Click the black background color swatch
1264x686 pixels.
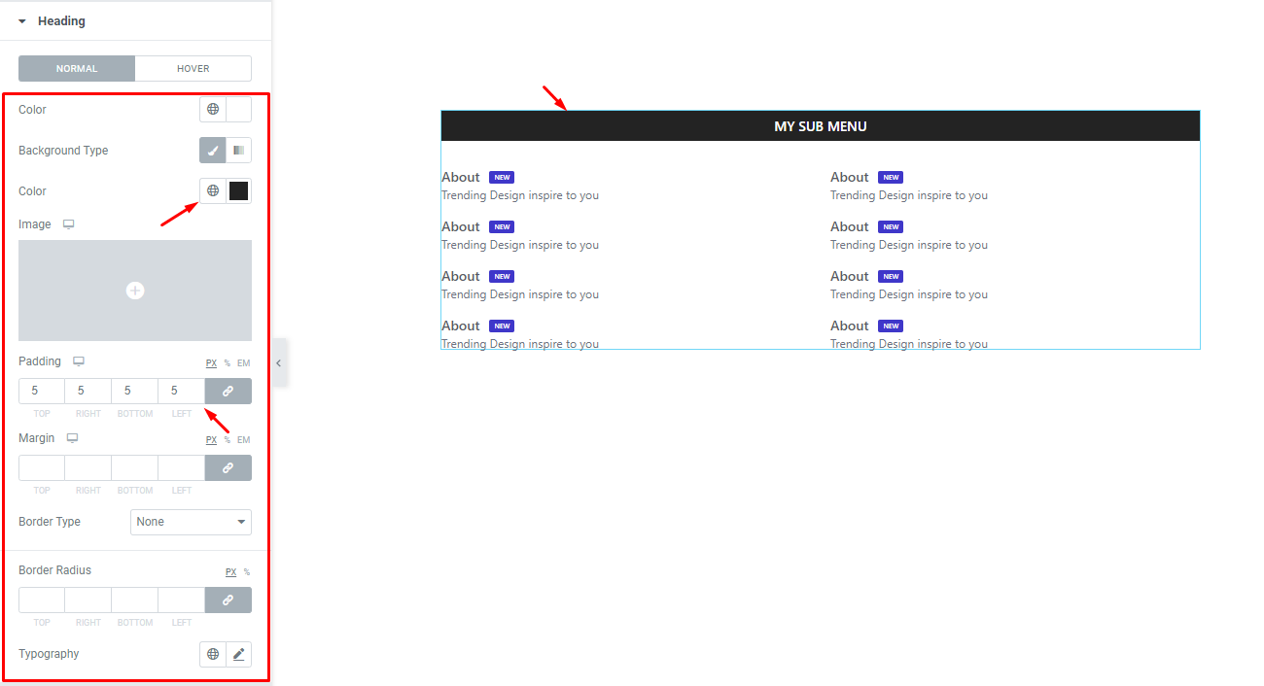238,190
